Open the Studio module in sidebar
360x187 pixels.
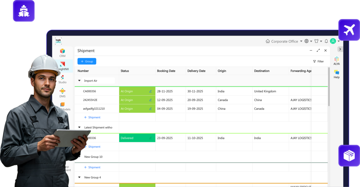point(62,79)
